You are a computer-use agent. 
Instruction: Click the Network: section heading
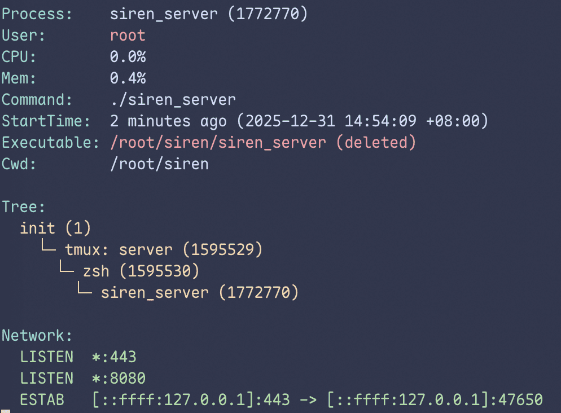(x=37, y=335)
